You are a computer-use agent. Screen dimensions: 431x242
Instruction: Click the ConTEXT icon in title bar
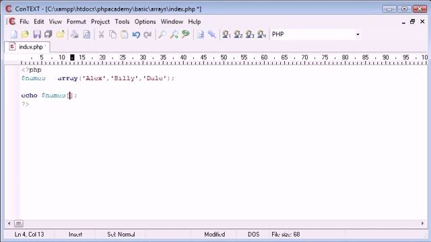tap(9, 9)
